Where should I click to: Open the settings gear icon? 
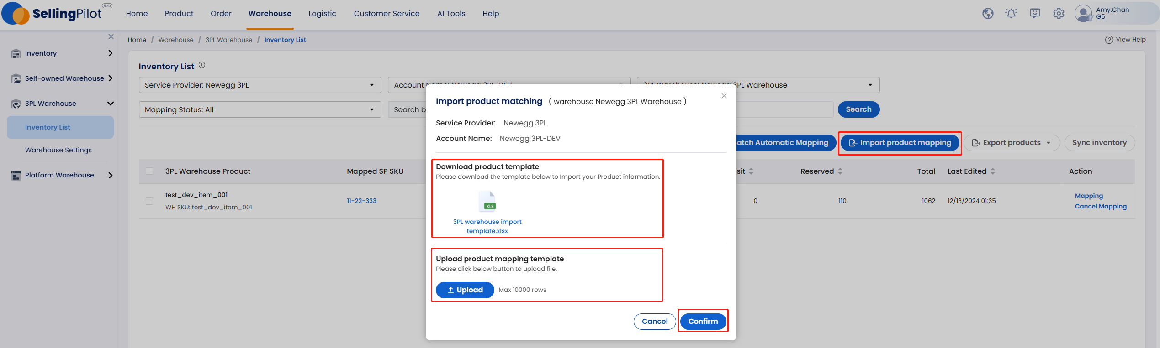point(1059,14)
